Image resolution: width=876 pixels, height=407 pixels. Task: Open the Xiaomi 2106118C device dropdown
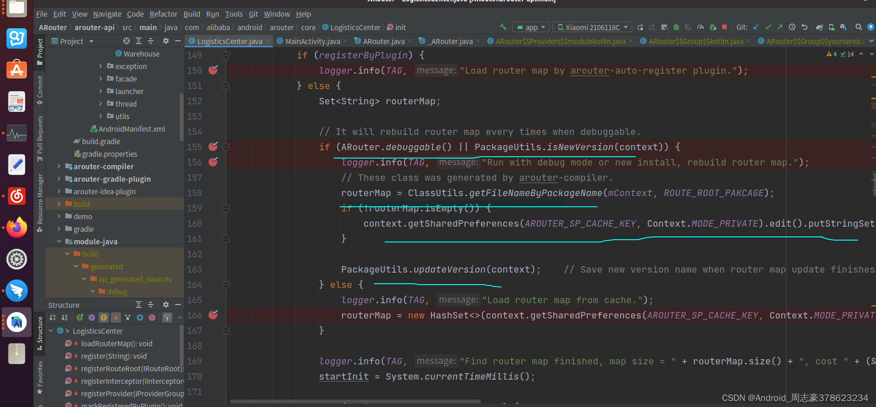tap(592, 27)
